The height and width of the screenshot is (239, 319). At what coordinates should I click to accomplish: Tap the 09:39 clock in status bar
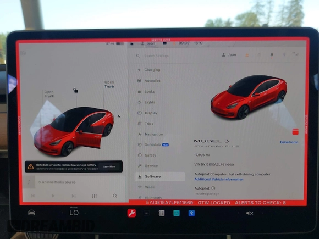tap(184, 43)
